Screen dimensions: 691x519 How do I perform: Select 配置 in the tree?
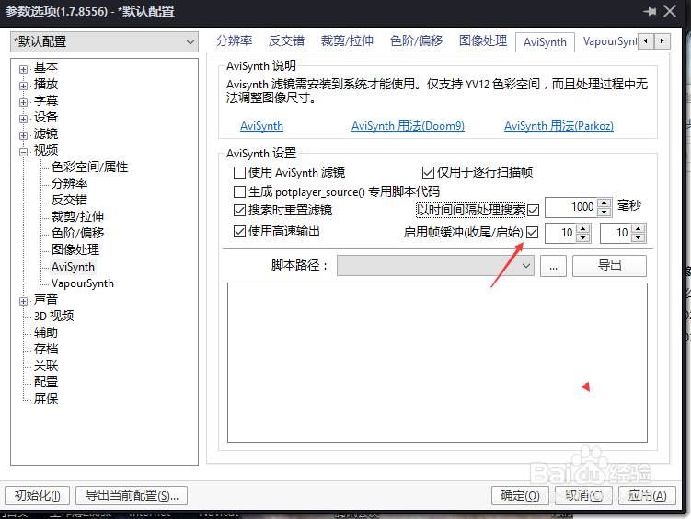coord(46,382)
